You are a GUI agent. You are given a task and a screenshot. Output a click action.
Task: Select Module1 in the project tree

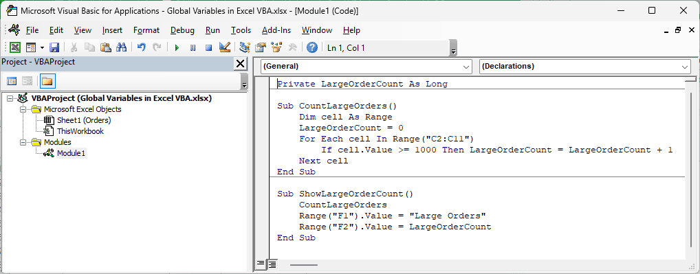pyautogui.click(x=71, y=154)
